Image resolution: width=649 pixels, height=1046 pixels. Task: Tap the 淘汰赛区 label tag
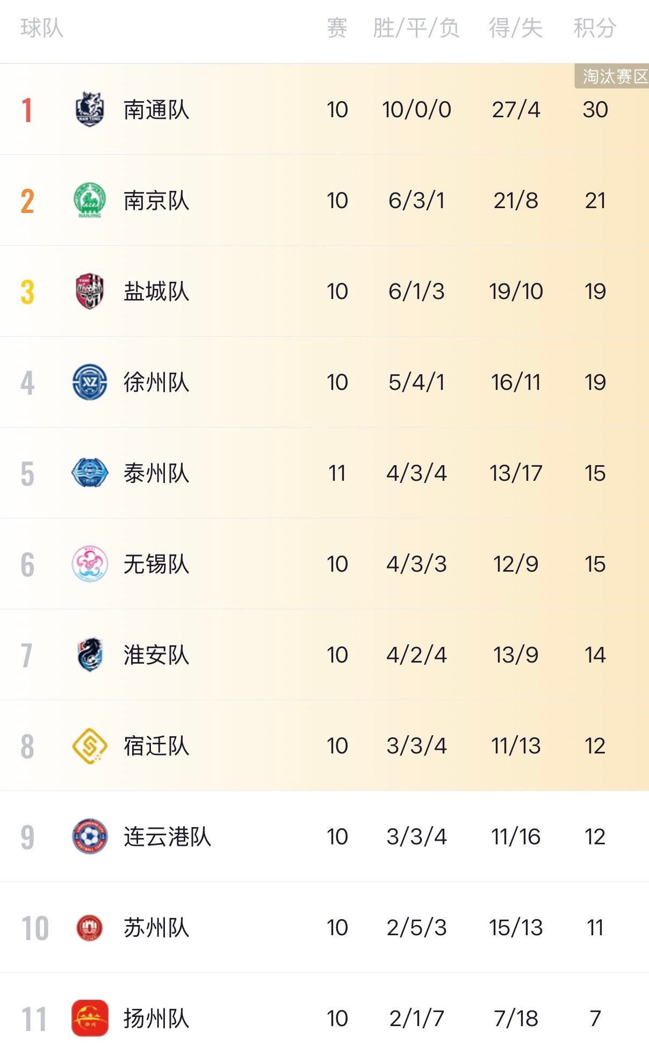[612, 76]
